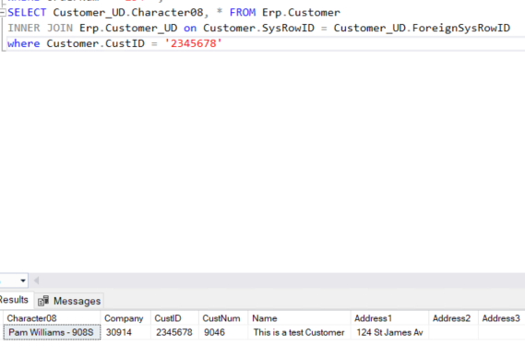The width and height of the screenshot is (525, 358).
Task: Select the Character08 column header
Action: pos(52,318)
